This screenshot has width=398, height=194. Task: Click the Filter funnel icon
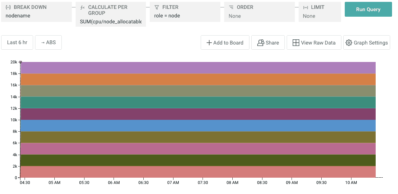[x=157, y=7]
